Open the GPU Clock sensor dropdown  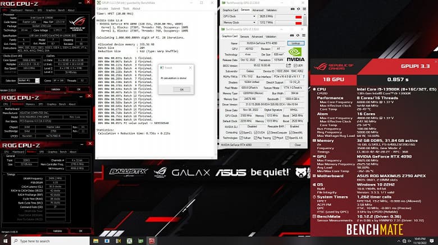click(254, 16)
